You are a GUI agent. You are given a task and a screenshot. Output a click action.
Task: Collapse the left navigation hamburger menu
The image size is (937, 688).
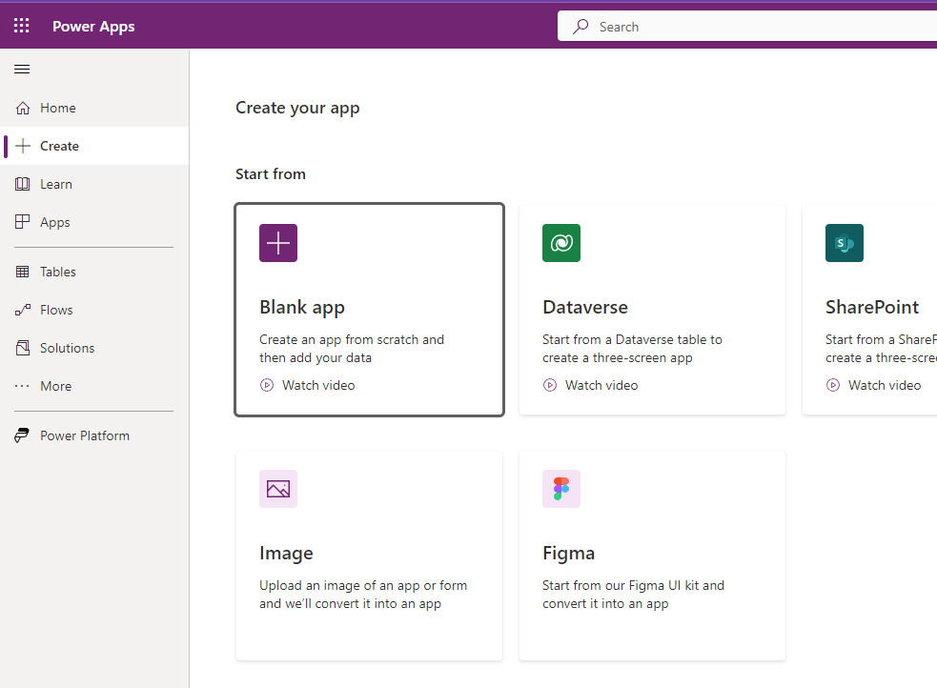click(22, 70)
